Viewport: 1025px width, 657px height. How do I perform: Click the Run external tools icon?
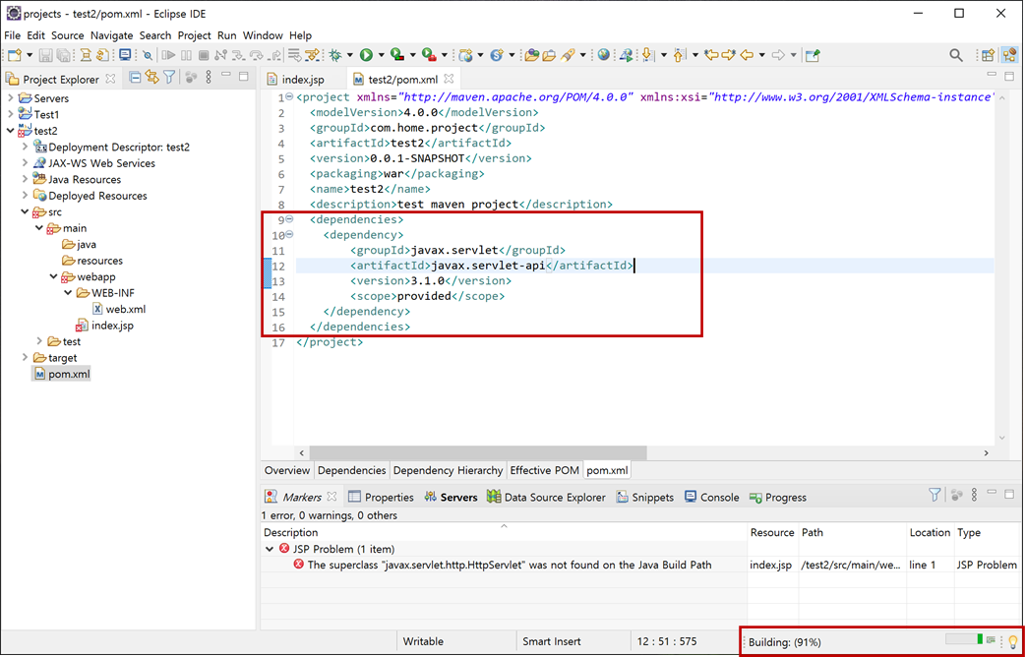[x=429, y=55]
